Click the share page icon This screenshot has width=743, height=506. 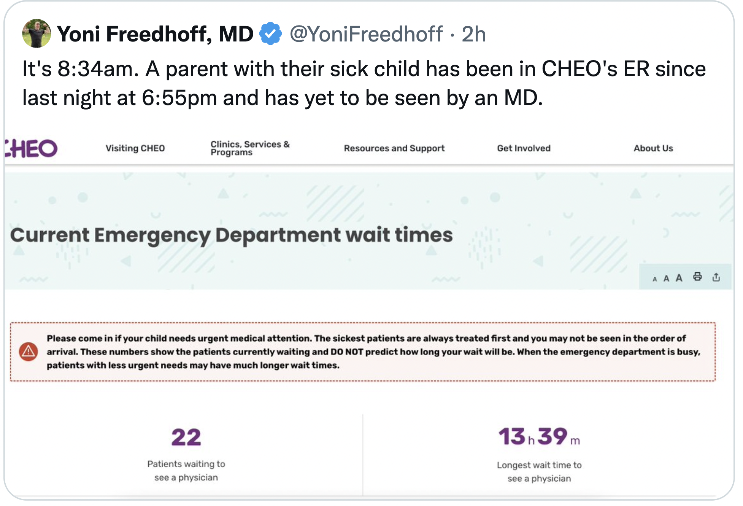(716, 277)
